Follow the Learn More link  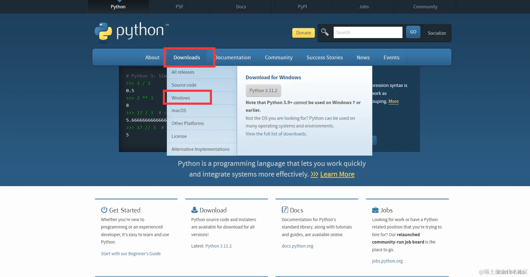click(337, 174)
